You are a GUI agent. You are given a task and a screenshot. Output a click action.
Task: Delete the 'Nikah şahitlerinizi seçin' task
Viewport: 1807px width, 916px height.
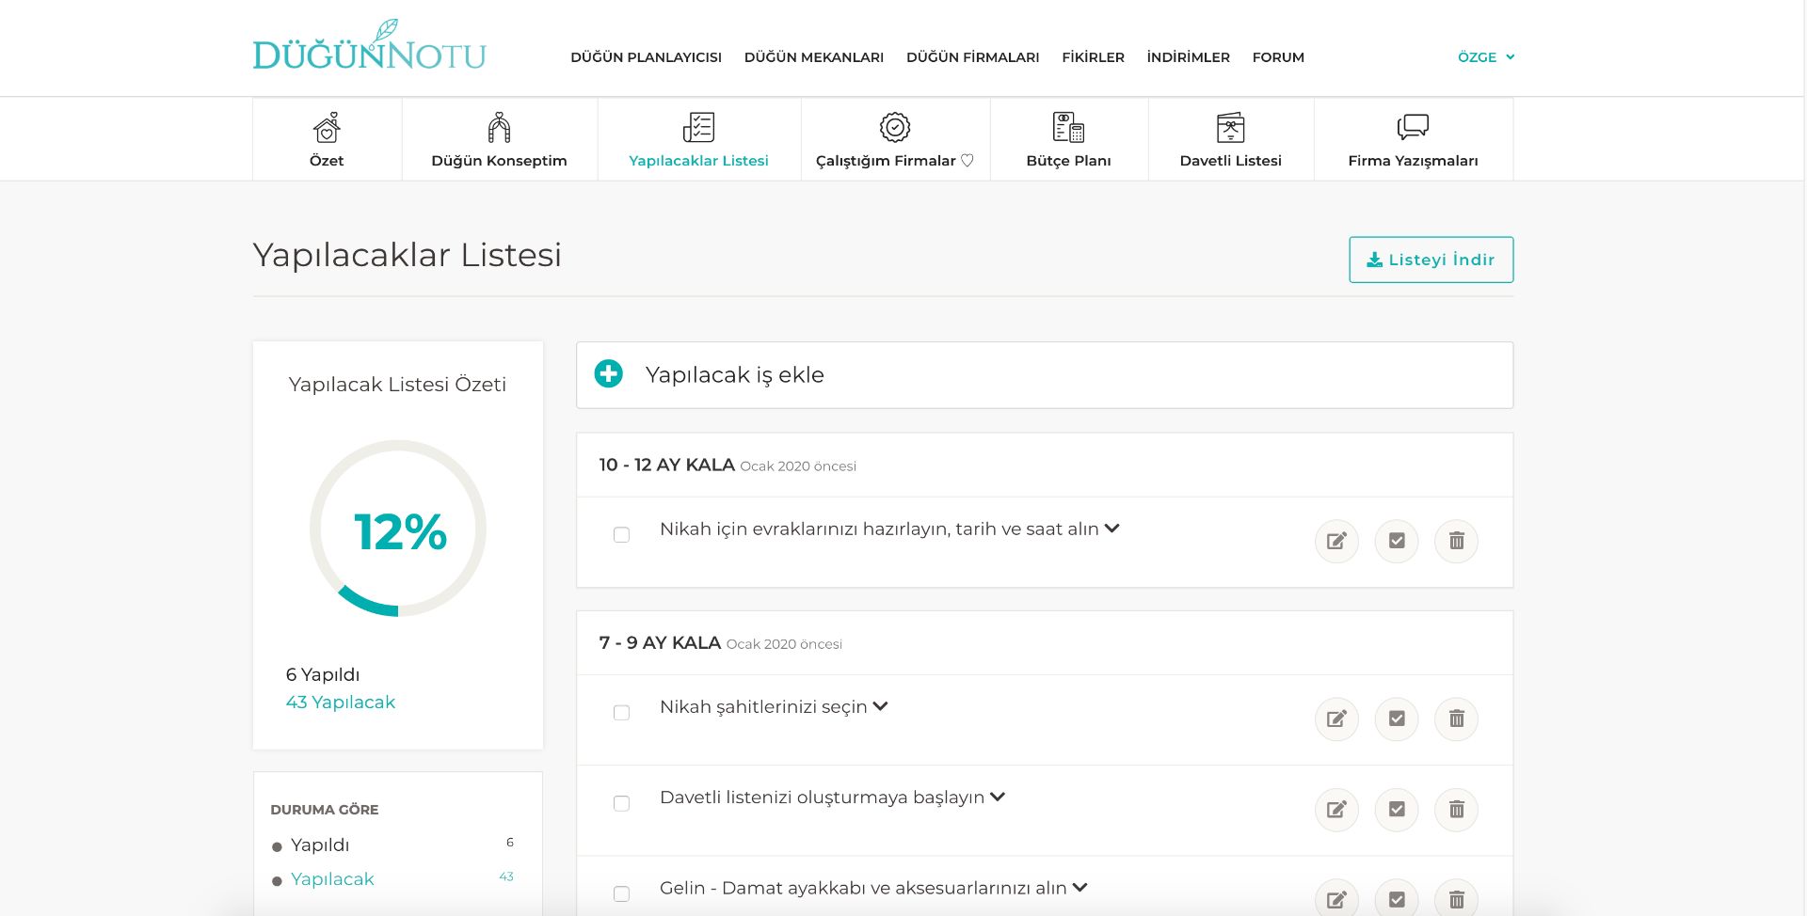pos(1457,719)
